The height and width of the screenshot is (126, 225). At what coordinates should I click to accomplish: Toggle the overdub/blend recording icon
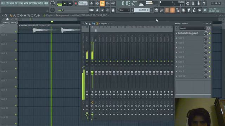click(x=108, y=3)
